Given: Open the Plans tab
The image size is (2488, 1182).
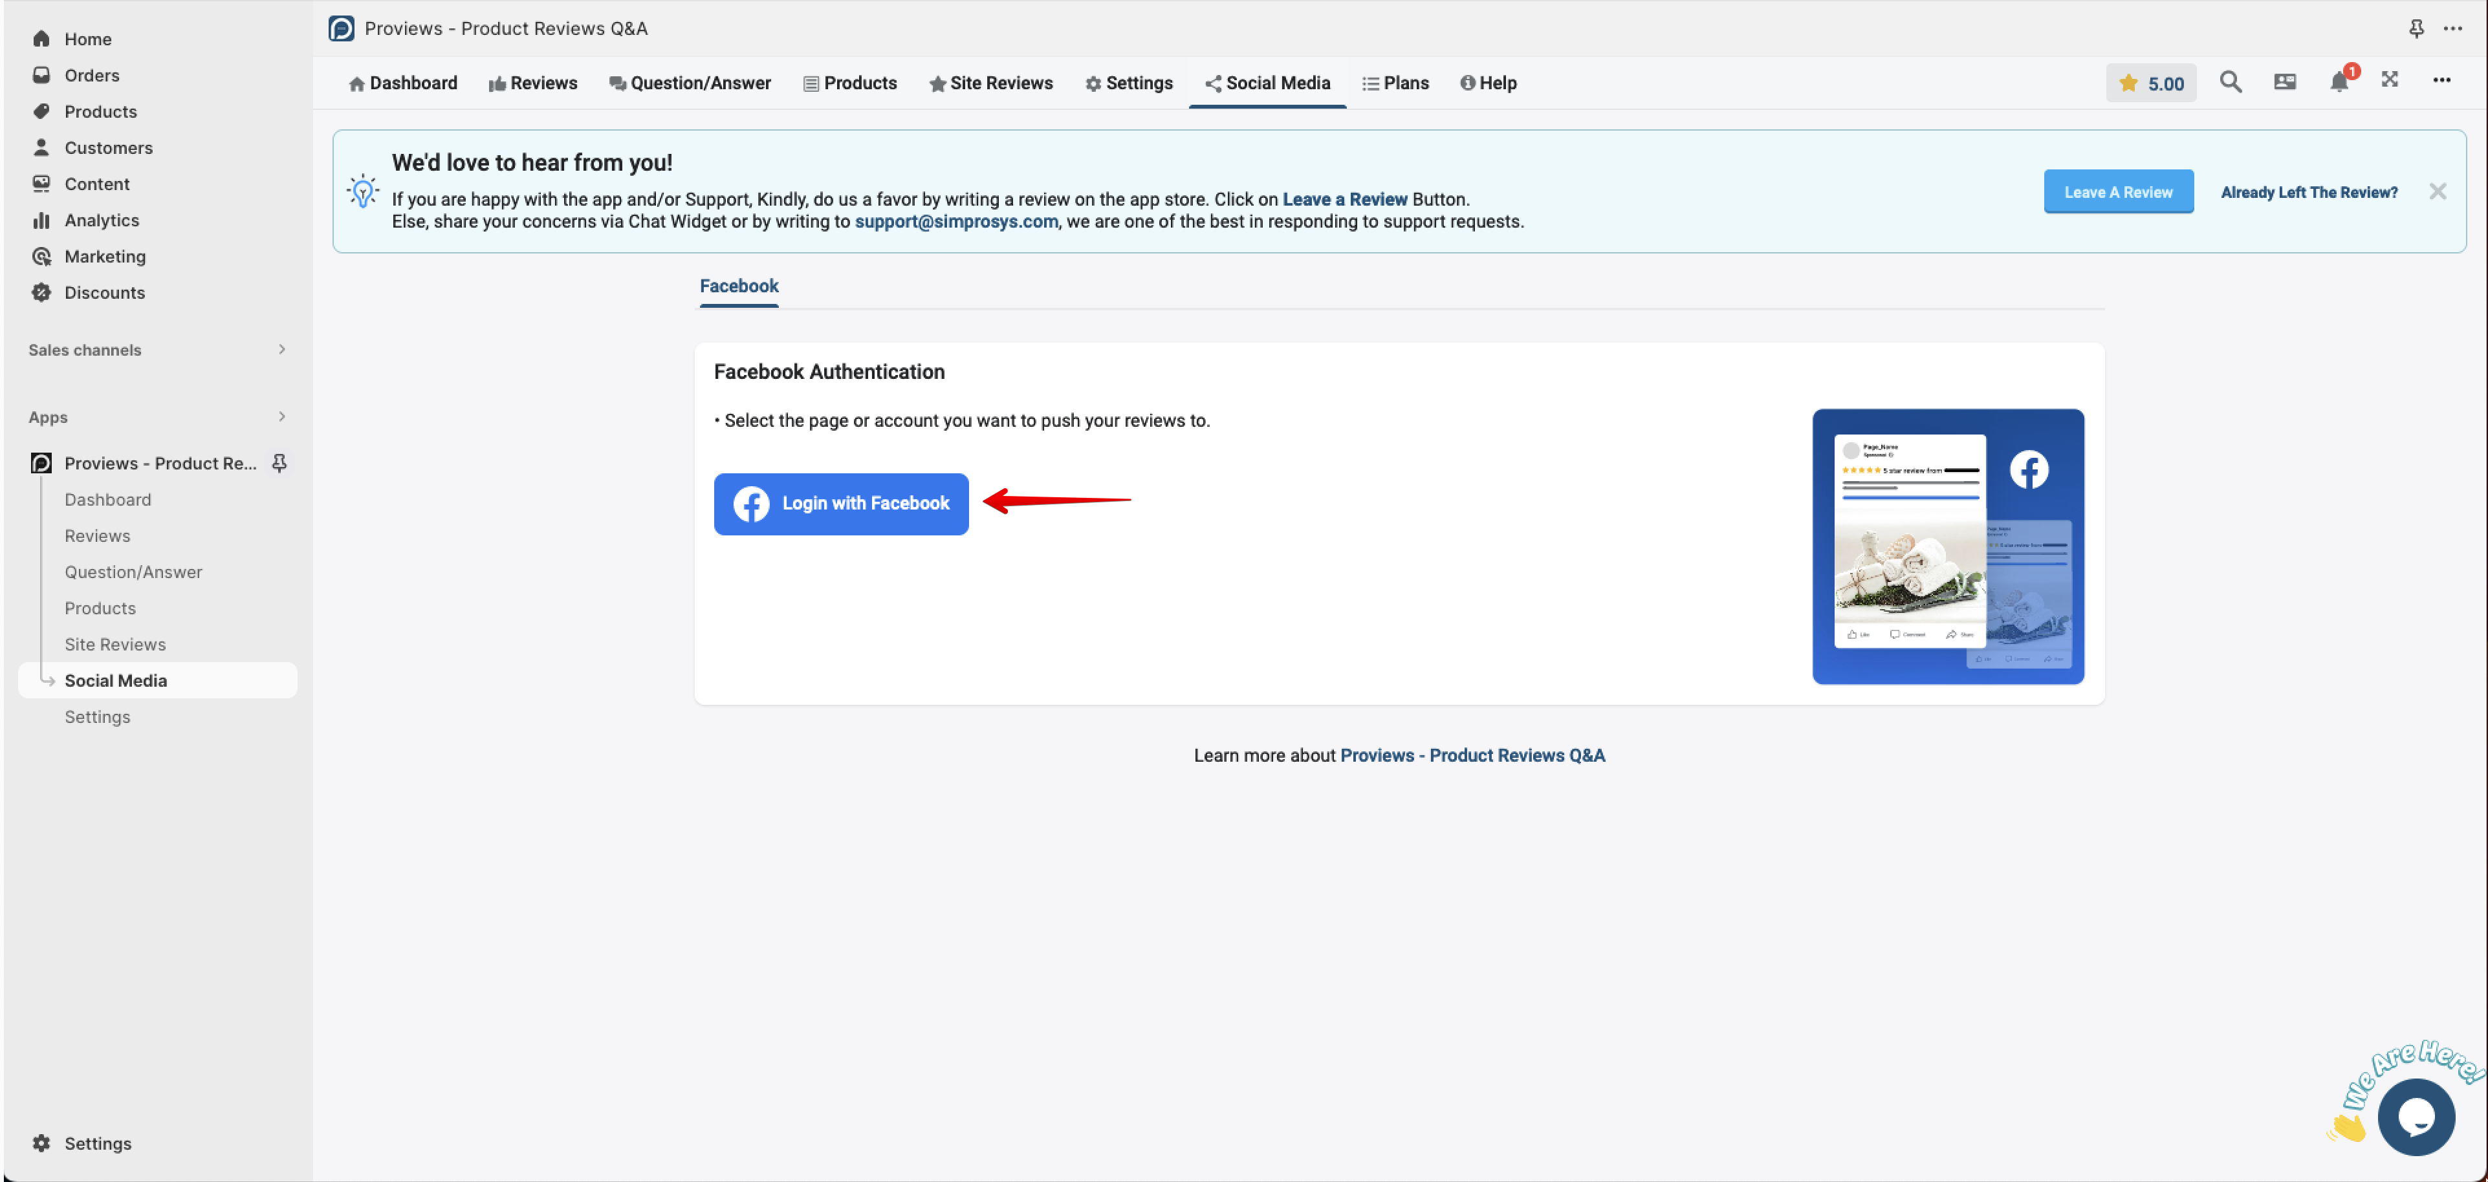Looking at the screenshot, I should tap(1395, 83).
